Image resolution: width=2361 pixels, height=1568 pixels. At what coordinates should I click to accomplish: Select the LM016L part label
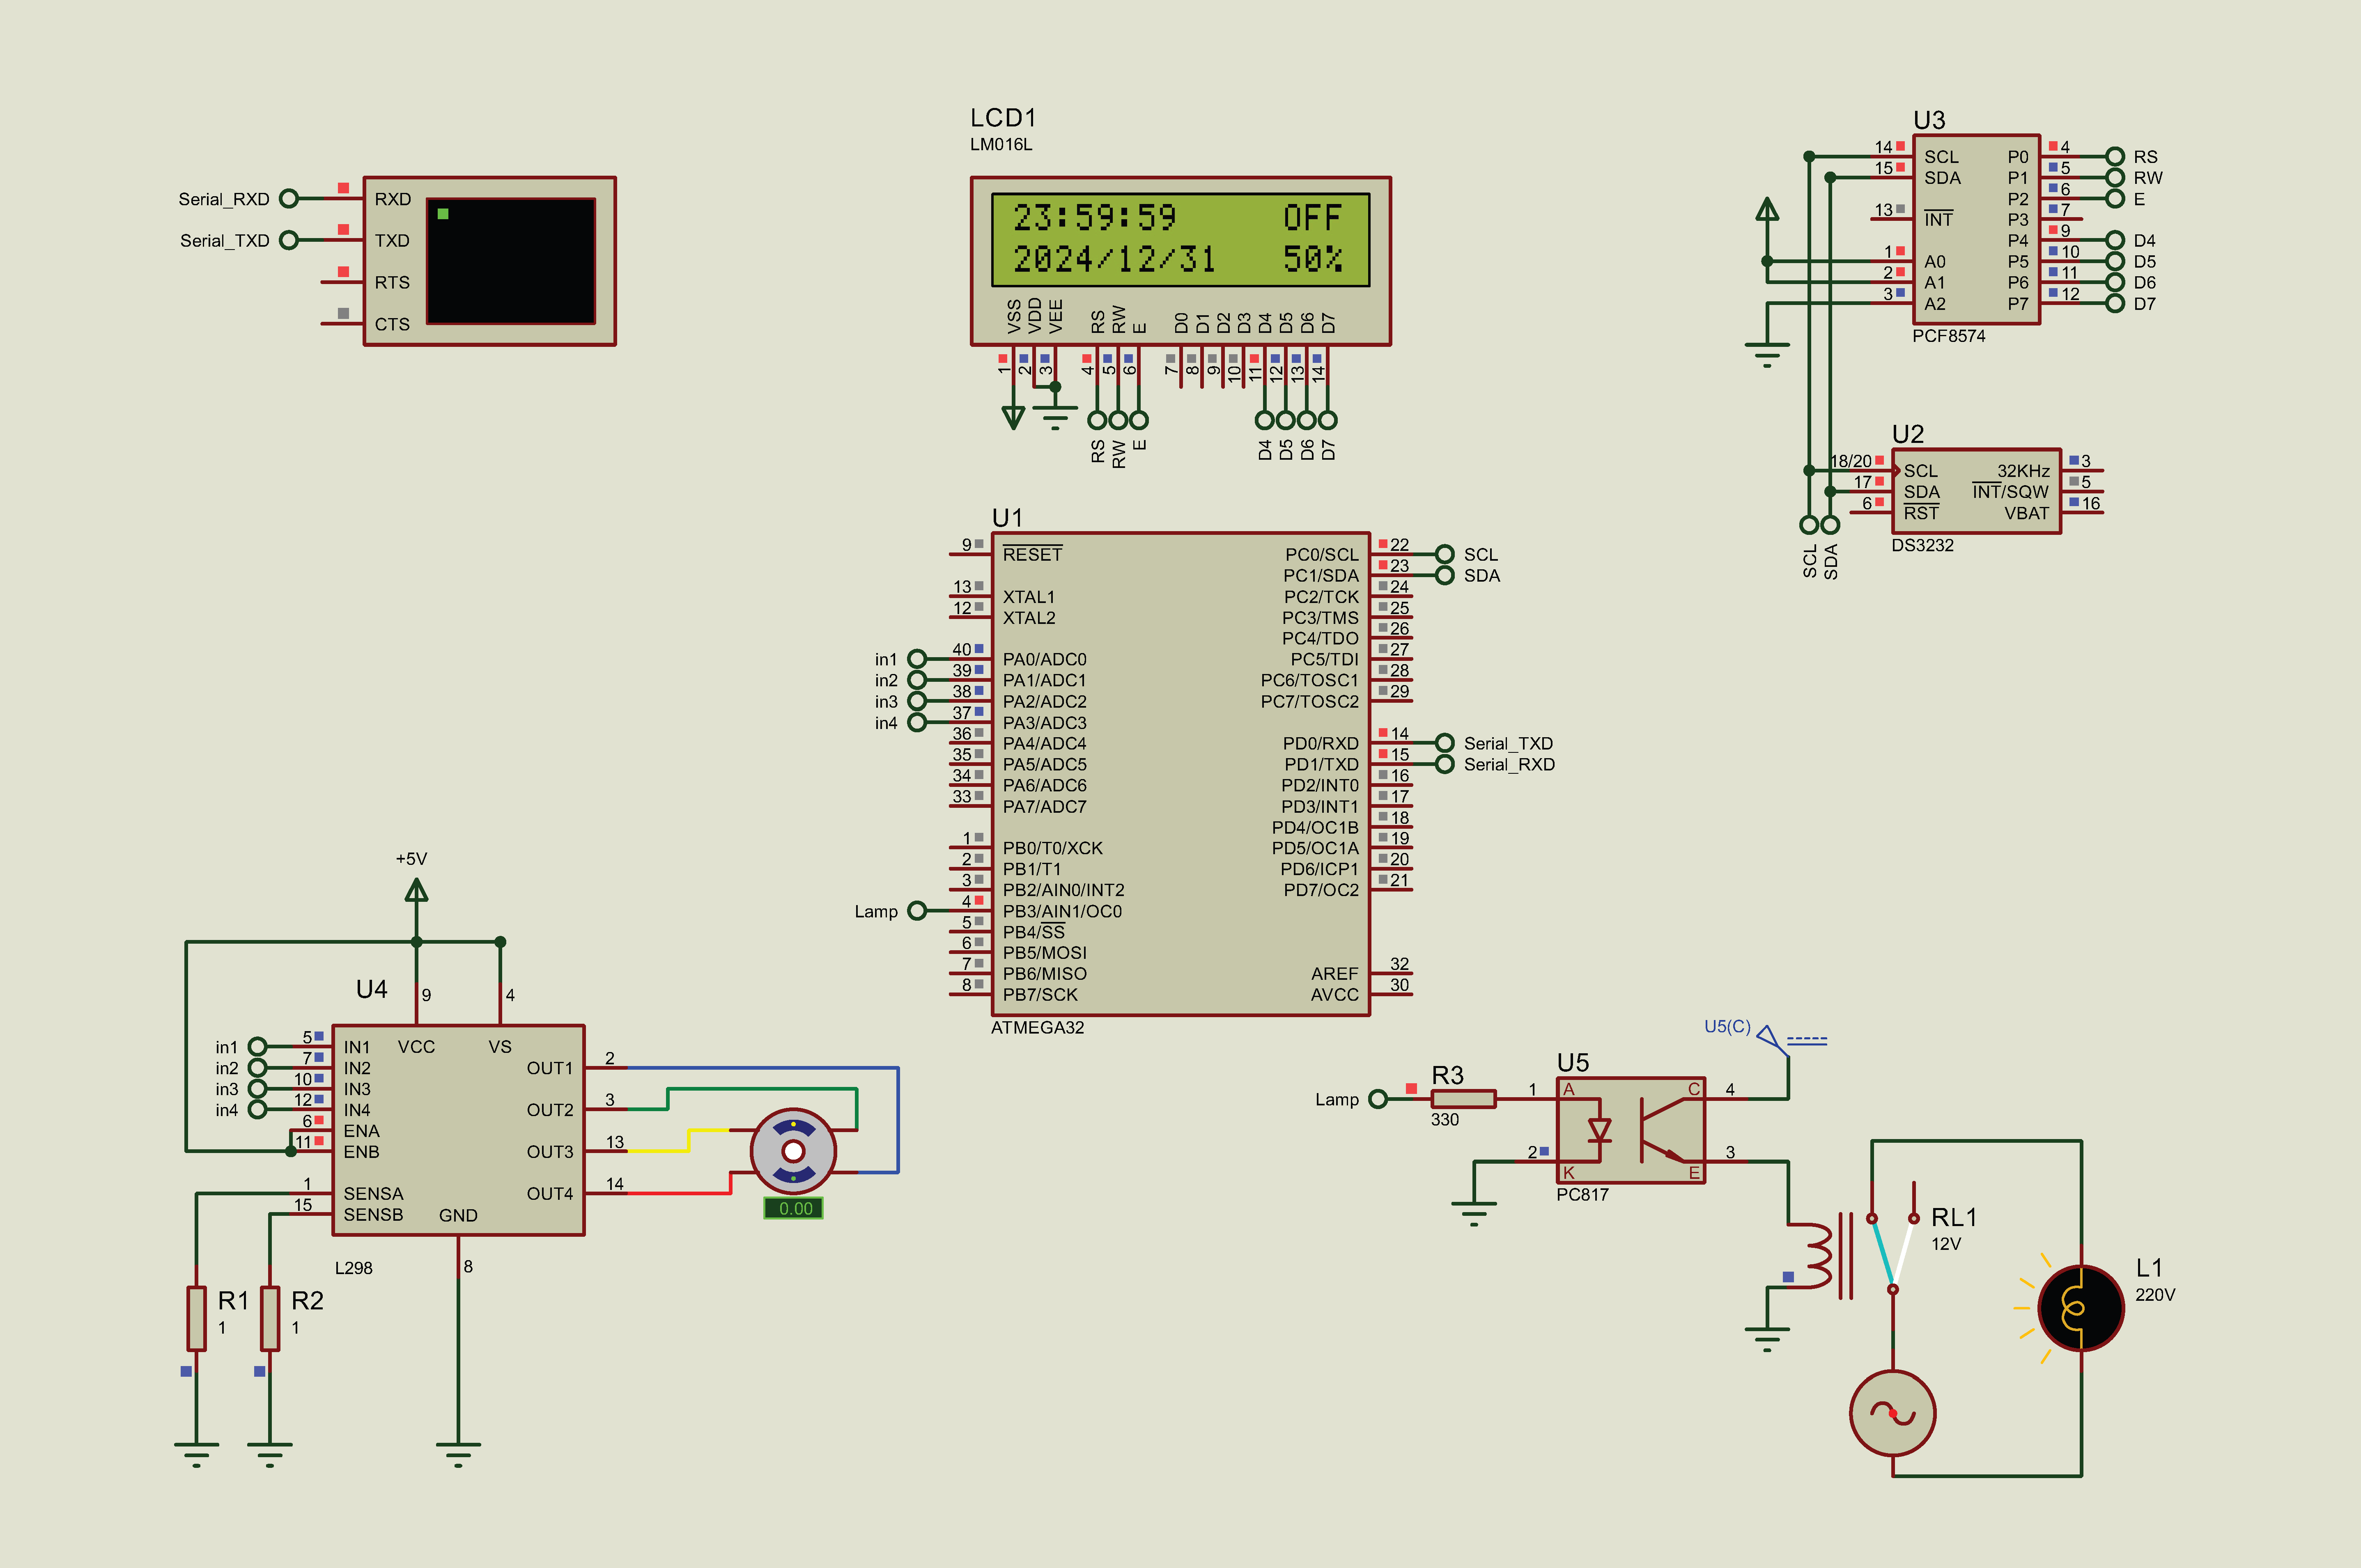click(x=1001, y=144)
